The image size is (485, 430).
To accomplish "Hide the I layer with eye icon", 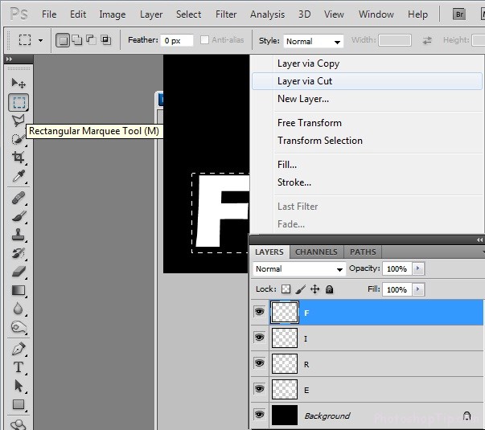I will 259,338.
